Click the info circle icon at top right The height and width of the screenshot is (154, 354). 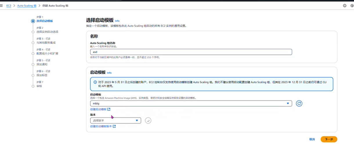[345, 6]
